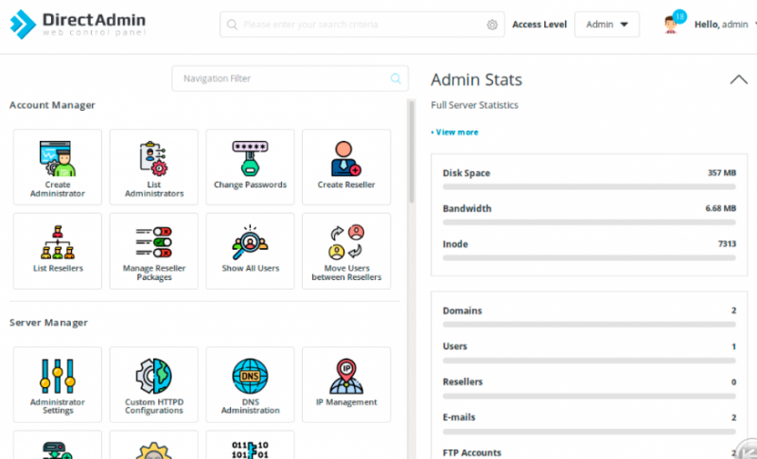
Task: Open the IP Management icon
Action: 346,384
